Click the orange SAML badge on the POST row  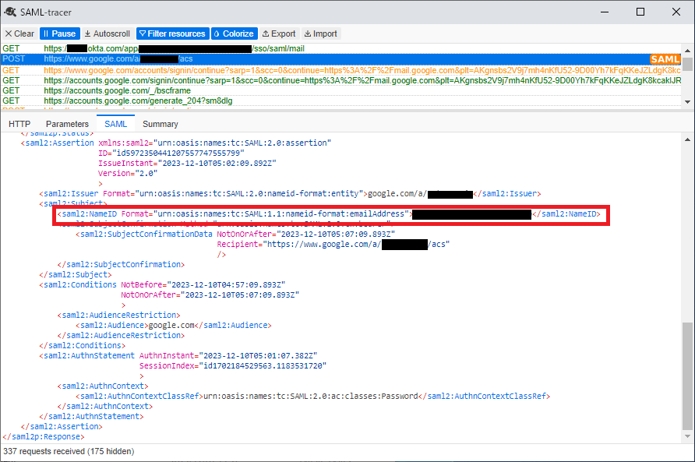[x=666, y=58]
